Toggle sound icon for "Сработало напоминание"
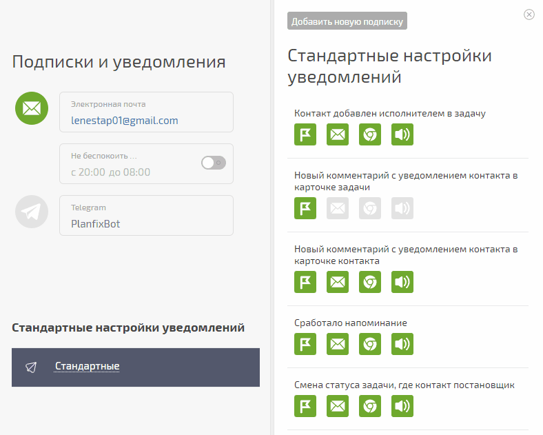Image resolution: width=543 pixels, height=435 pixels. (402, 344)
